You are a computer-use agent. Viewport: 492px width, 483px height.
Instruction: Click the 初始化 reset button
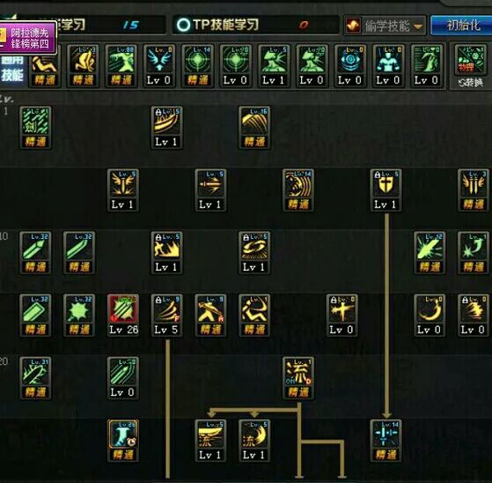tap(461, 25)
